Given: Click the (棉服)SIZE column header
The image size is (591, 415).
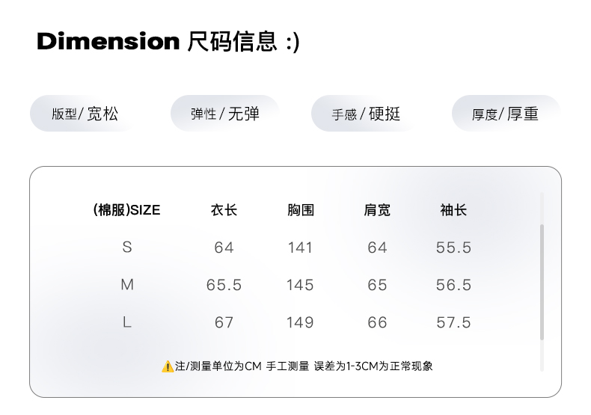Looking at the screenshot, I should coord(126,210).
